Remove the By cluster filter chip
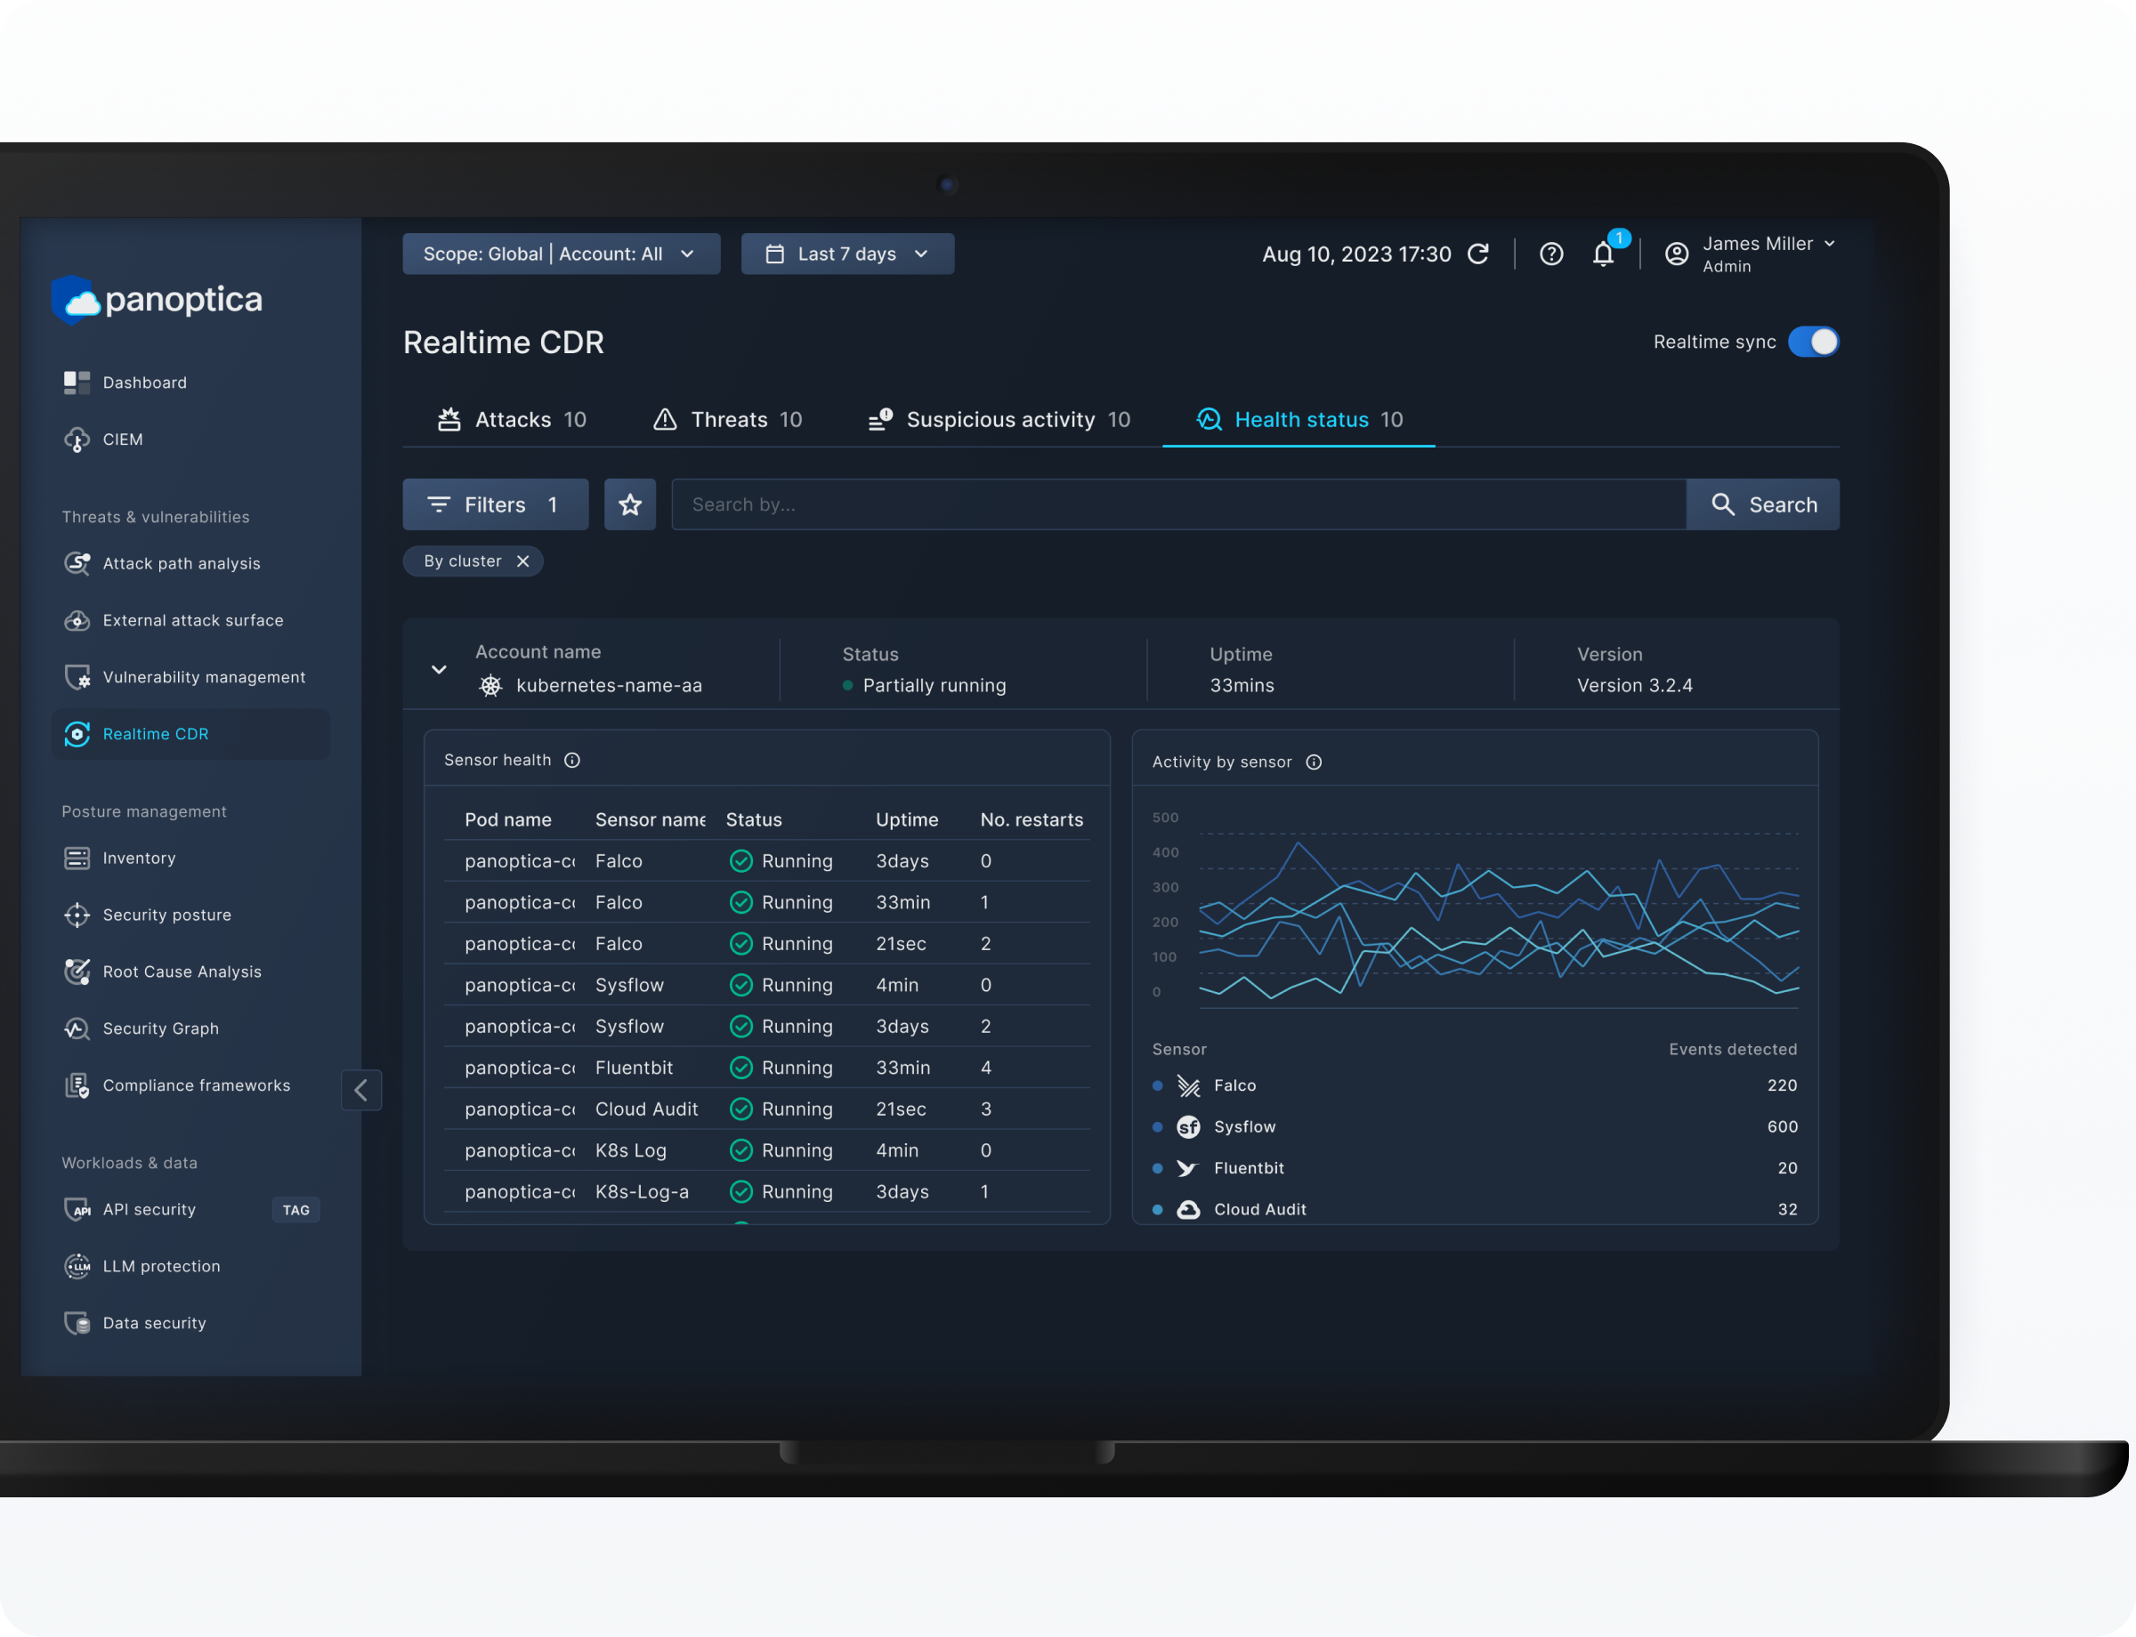This screenshot has width=2136, height=1637. tap(522, 561)
